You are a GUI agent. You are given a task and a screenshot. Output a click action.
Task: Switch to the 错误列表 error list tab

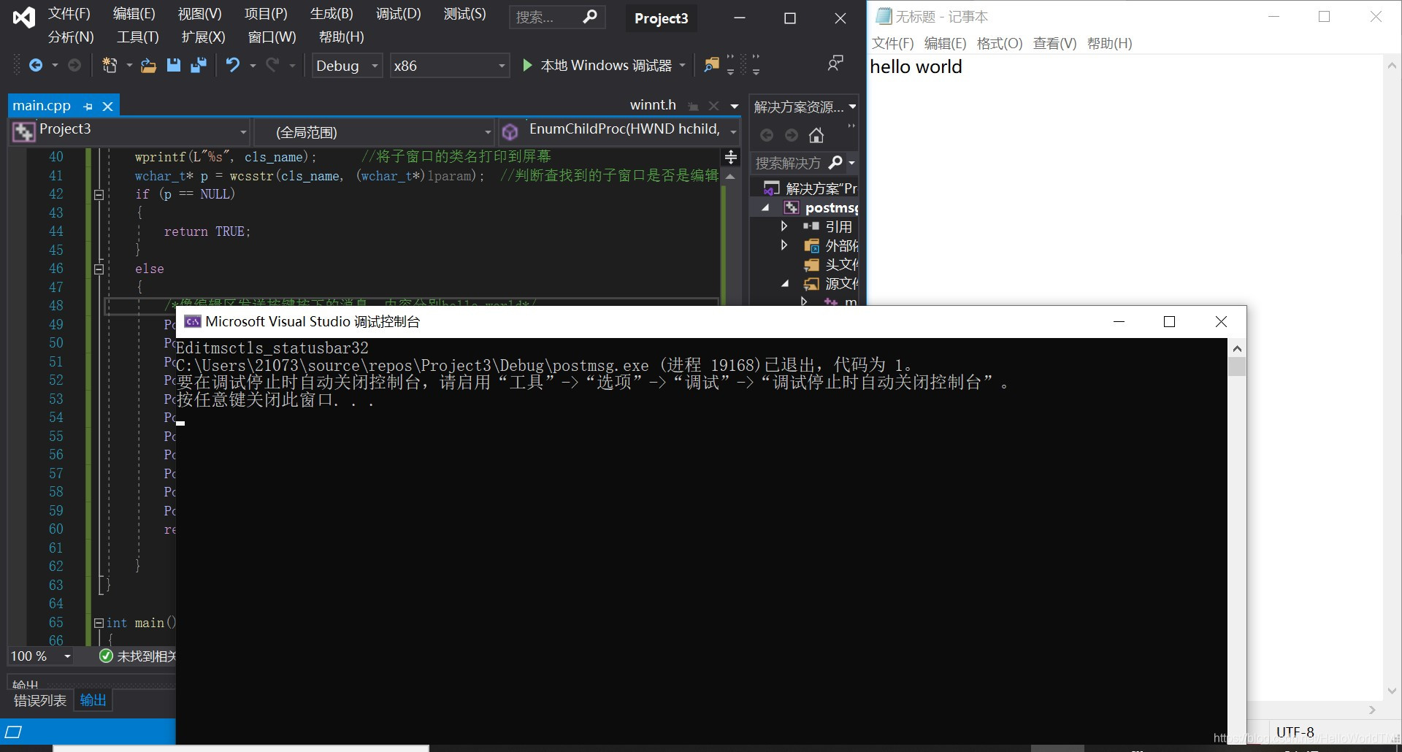40,701
